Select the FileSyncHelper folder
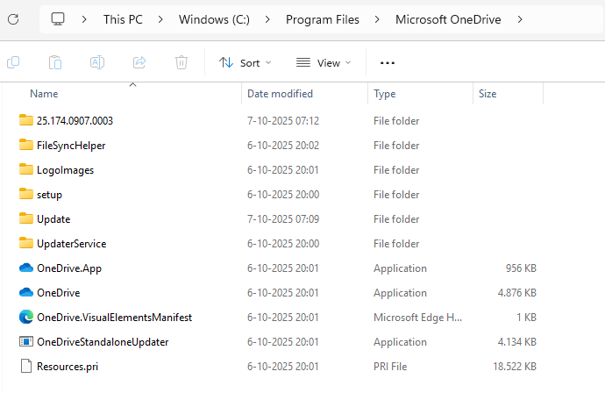This screenshot has width=605, height=393. click(x=70, y=146)
